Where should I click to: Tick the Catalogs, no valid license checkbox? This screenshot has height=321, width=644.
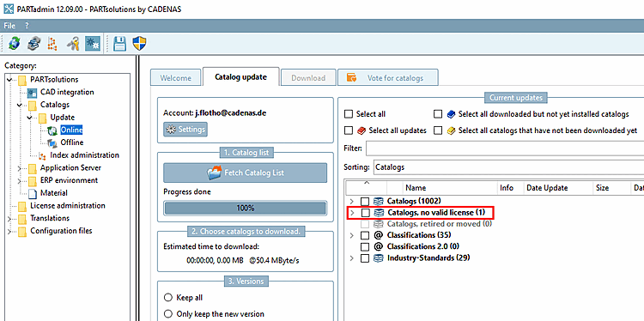pyautogui.click(x=365, y=213)
